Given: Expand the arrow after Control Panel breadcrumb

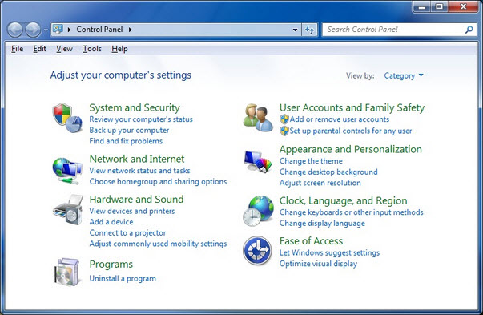Looking at the screenshot, I should point(131,30).
